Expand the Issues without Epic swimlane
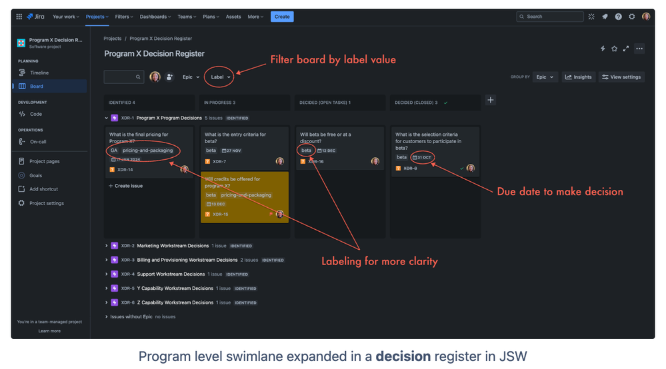Viewport: 666px width, 369px height. point(107,316)
